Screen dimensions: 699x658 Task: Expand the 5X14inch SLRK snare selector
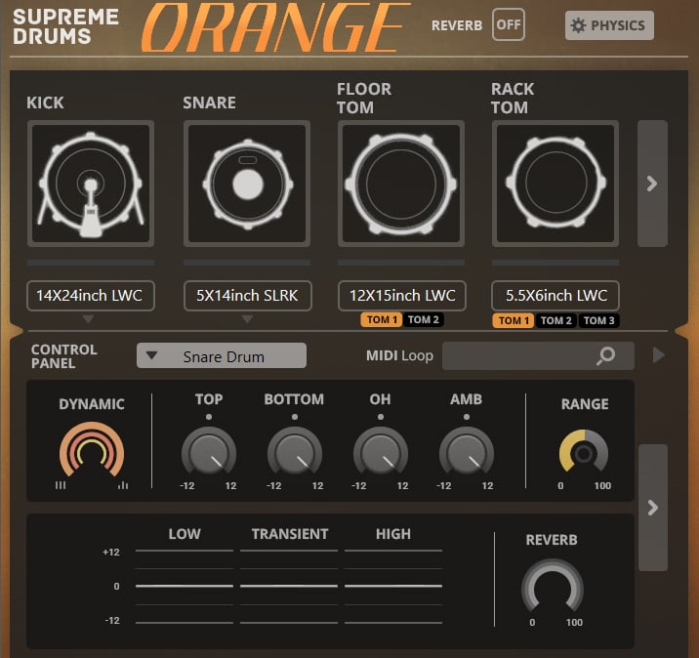coord(247,296)
